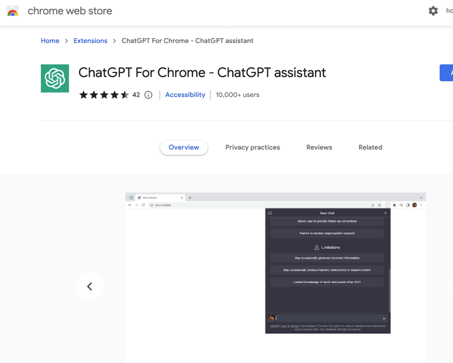Open the settings gear in the header

[433, 11]
